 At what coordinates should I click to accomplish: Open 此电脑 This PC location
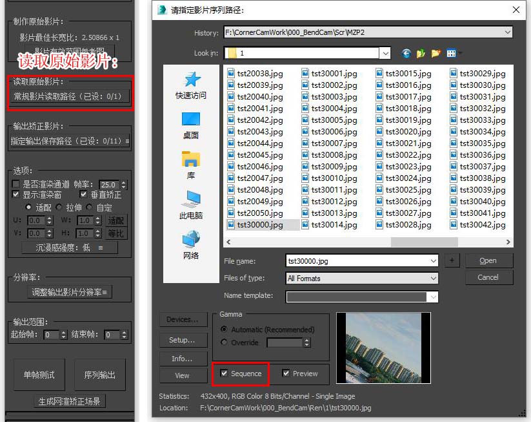click(191, 205)
